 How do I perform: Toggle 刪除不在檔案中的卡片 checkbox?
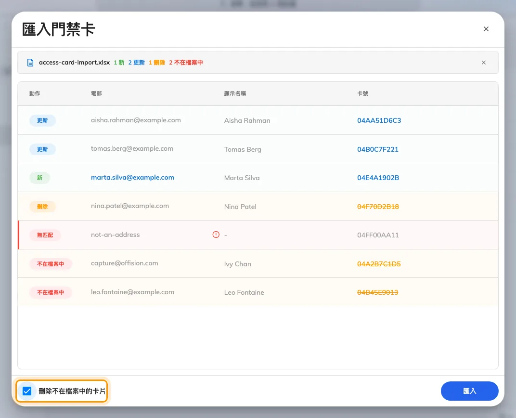pyautogui.click(x=27, y=391)
